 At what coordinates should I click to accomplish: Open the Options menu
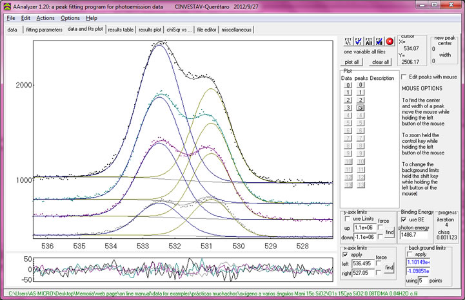tap(70, 18)
